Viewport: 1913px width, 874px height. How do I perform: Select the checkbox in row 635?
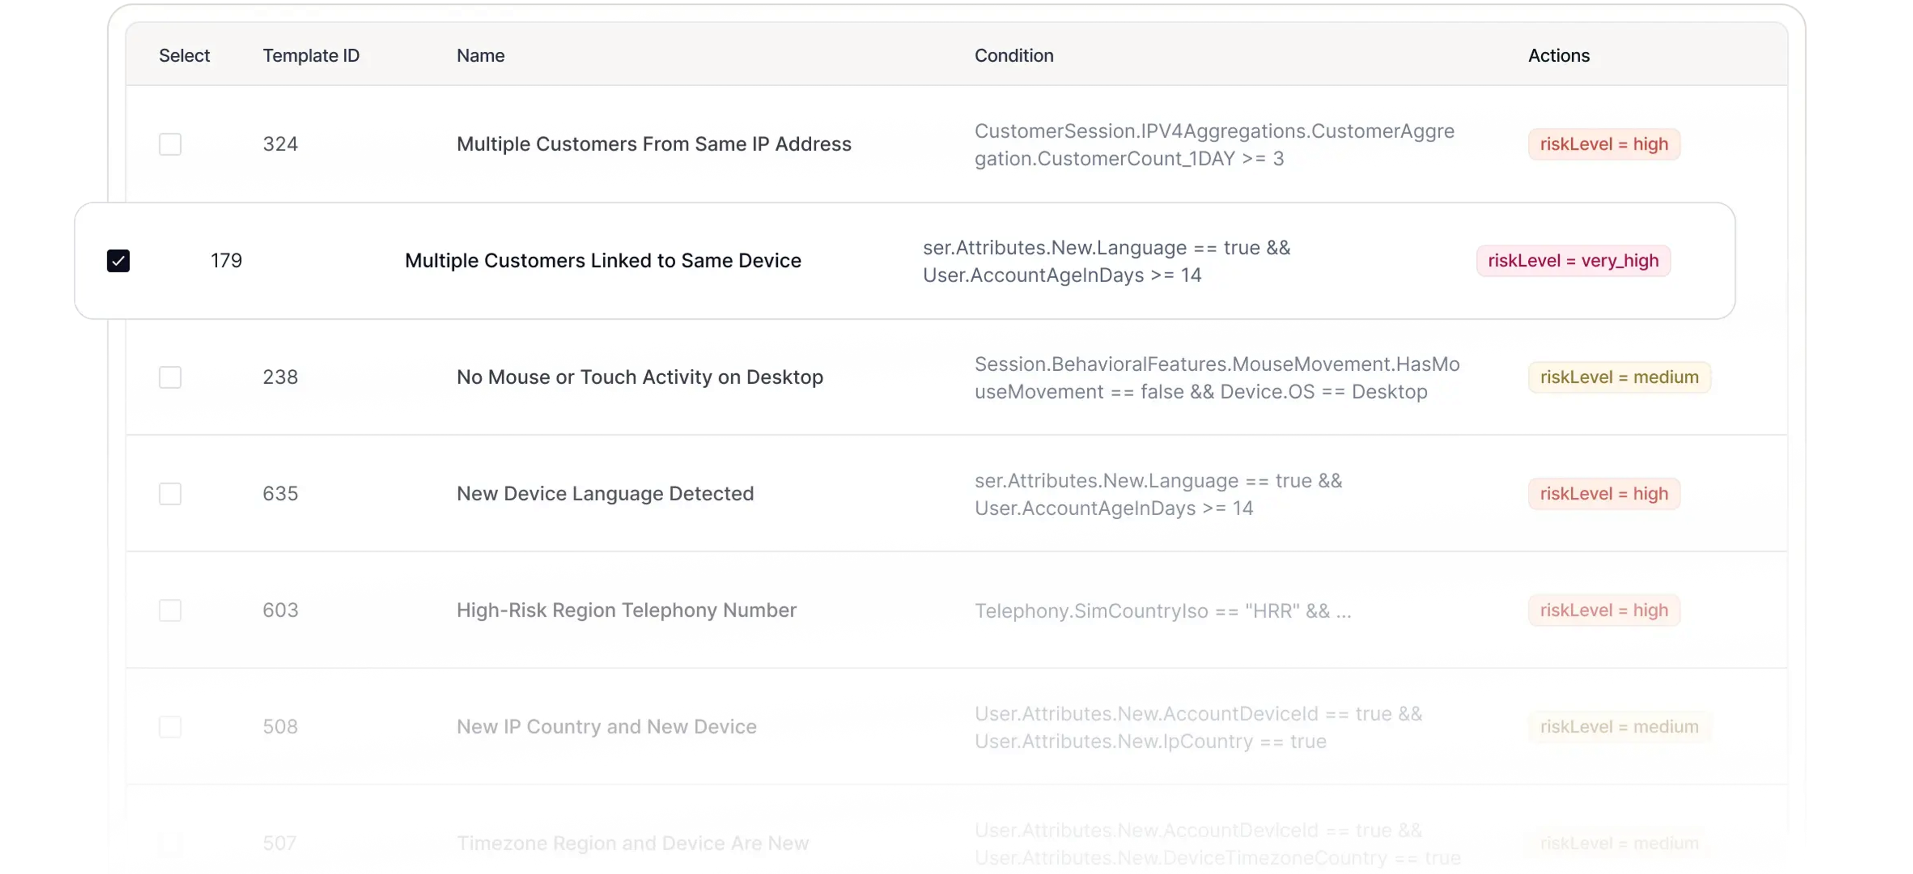pyautogui.click(x=170, y=494)
